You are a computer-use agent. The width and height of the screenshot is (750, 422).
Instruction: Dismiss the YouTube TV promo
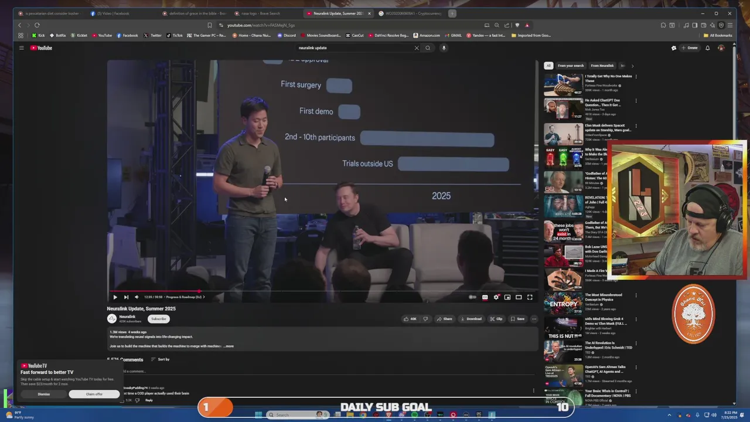pos(44,394)
